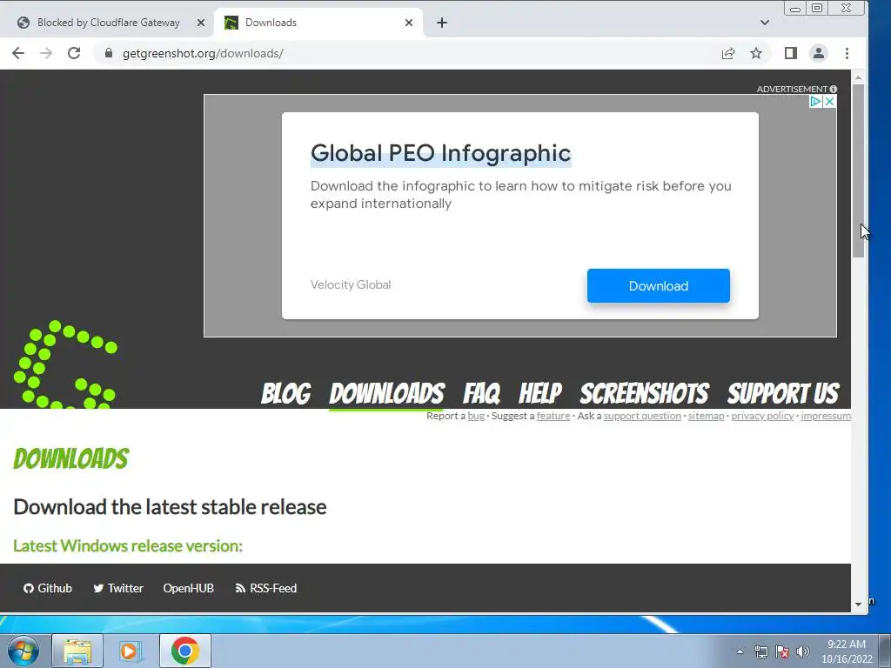Open the share page icon in address bar
891x668 pixels.
(728, 53)
